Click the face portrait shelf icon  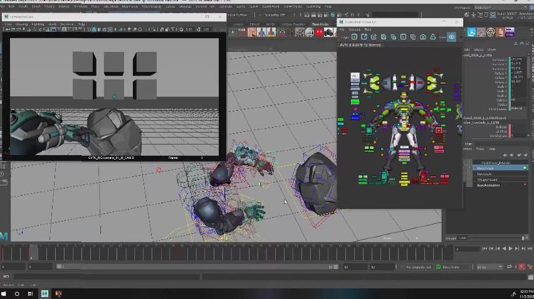[x=252, y=33]
